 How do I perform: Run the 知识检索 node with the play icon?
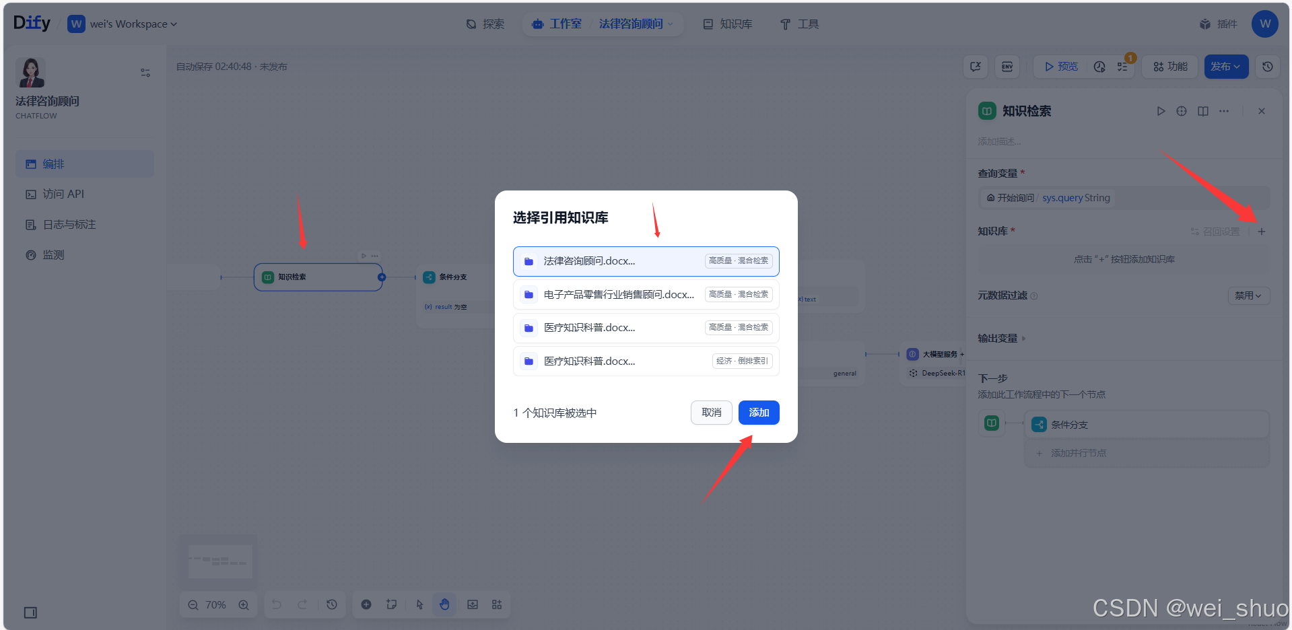click(x=1160, y=111)
